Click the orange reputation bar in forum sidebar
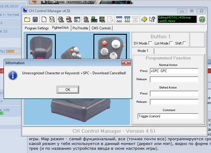211x153 pixels. coord(13,51)
